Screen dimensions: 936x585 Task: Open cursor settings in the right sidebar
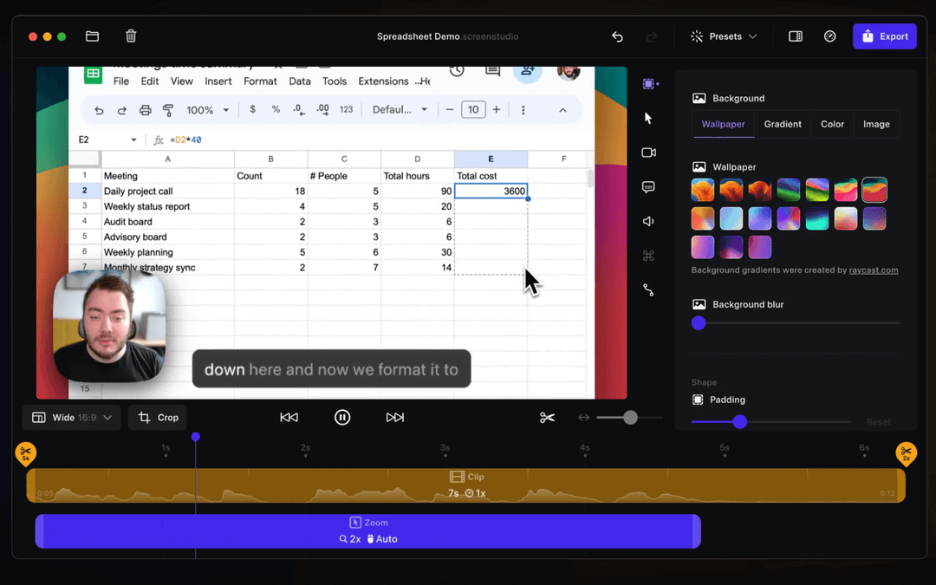(x=648, y=118)
